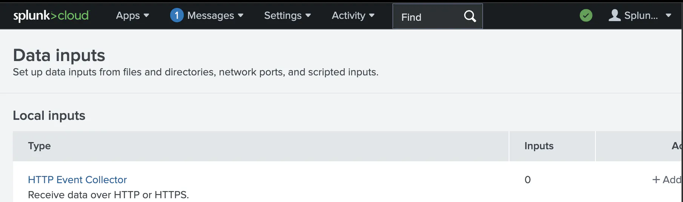Open the green health status checkmark
This screenshot has height=202, width=683.
(586, 15)
